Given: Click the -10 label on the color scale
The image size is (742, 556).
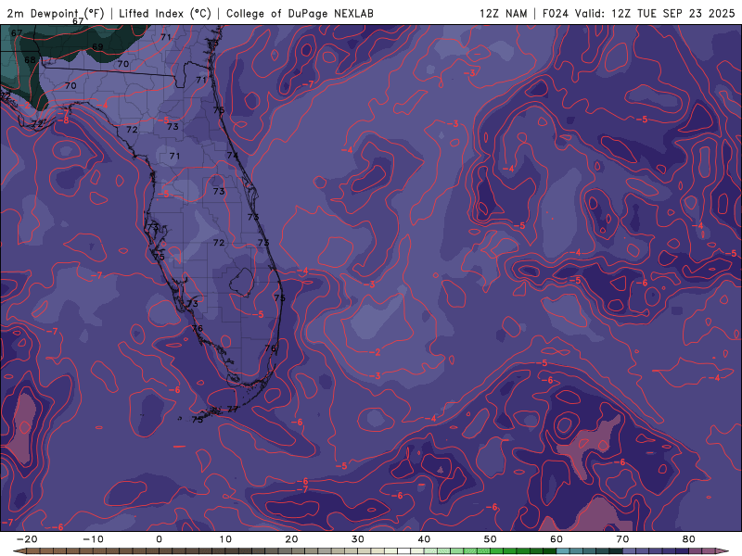Looking at the screenshot, I should click(x=93, y=539).
